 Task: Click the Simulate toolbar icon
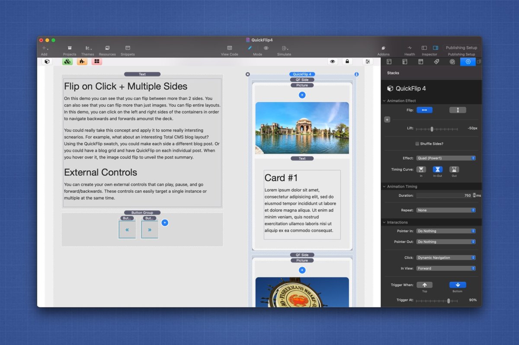[284, 48]
